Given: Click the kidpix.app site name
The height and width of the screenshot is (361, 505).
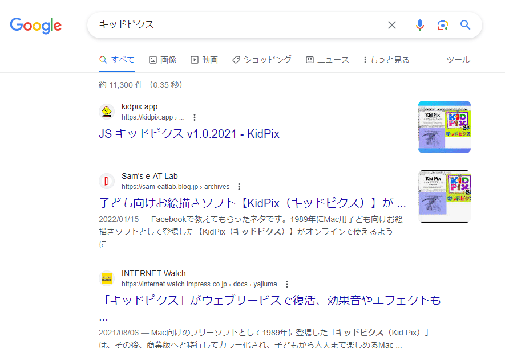Looking at the screenshot, I should point(139,106).
